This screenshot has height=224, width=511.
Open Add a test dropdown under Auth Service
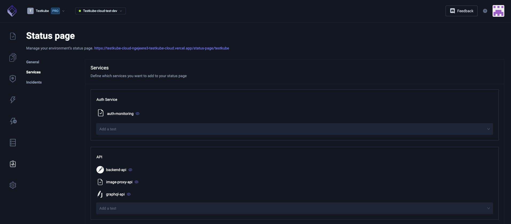click(x=294, y=129)
